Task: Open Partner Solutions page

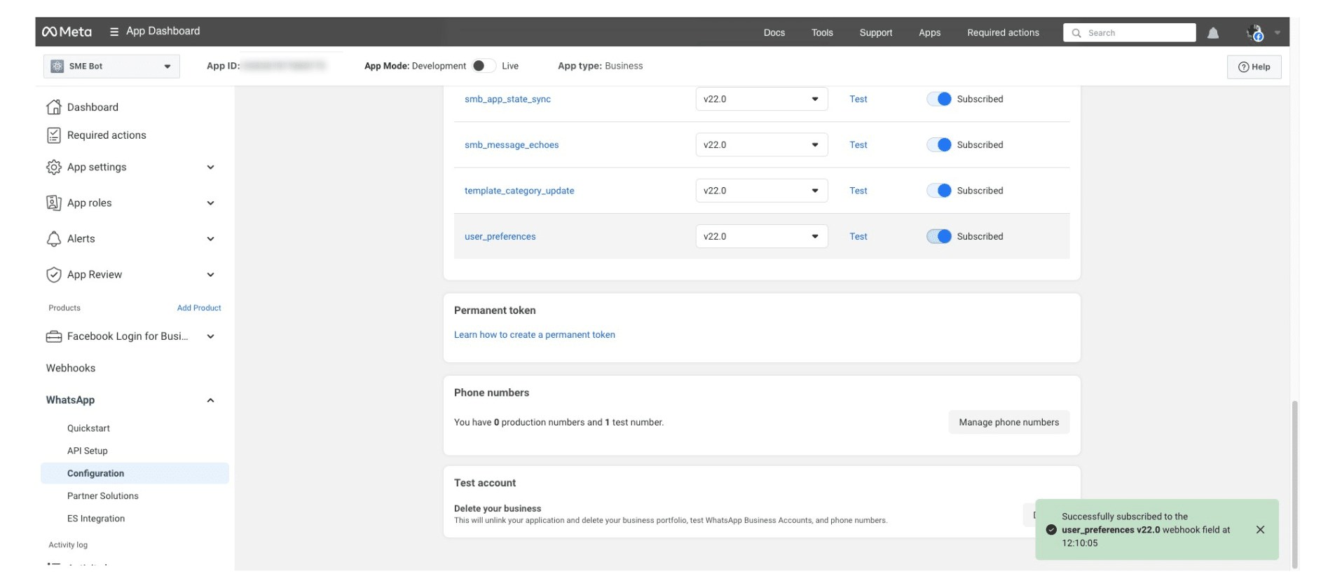Action: [103, 496]
